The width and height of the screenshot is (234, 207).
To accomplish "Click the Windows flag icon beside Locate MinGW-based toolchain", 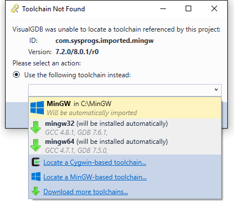I will (x=36, y=177).
